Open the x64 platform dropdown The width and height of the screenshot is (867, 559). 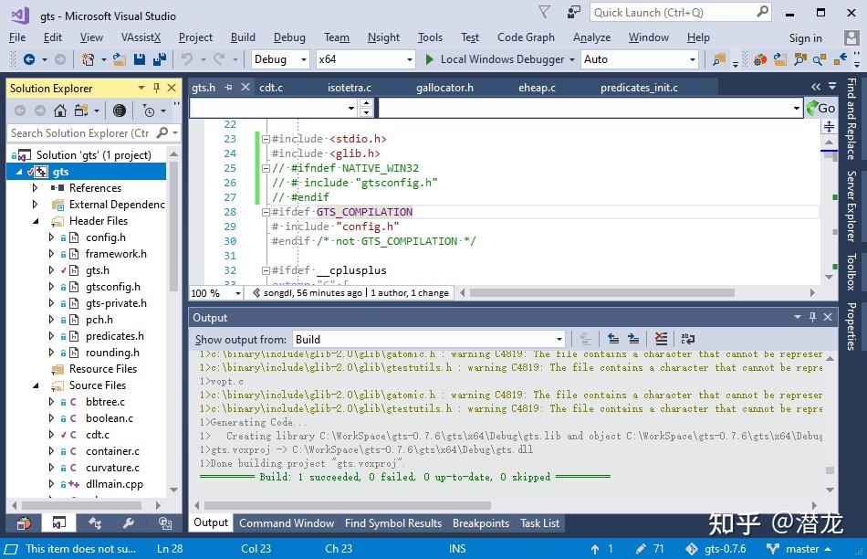365,59
